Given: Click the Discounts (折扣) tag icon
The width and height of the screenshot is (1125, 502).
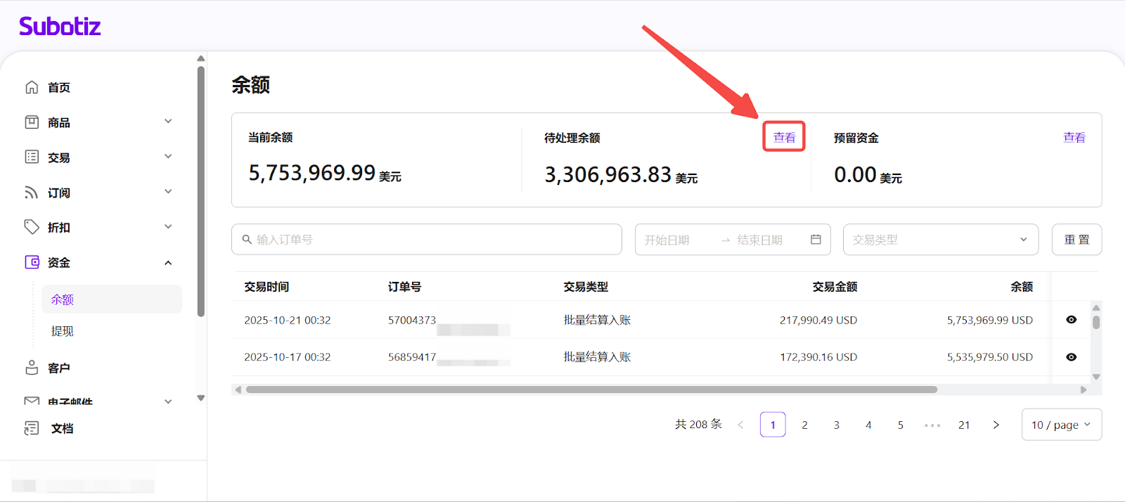Looking at the screenshot, I should pos(32,226).
